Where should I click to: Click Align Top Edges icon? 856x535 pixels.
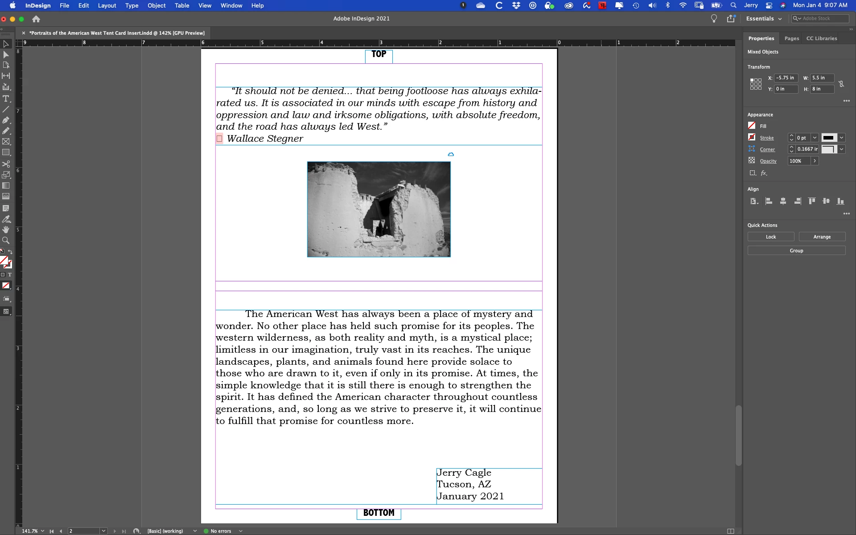pyautogui.click(x=812, y=201)
